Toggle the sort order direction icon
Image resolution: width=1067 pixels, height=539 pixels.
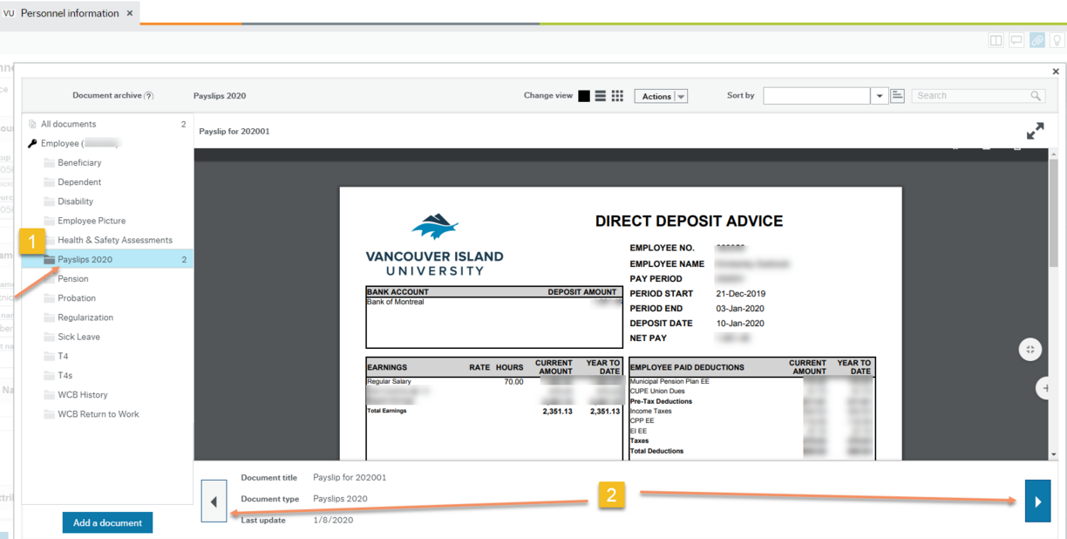897,95
